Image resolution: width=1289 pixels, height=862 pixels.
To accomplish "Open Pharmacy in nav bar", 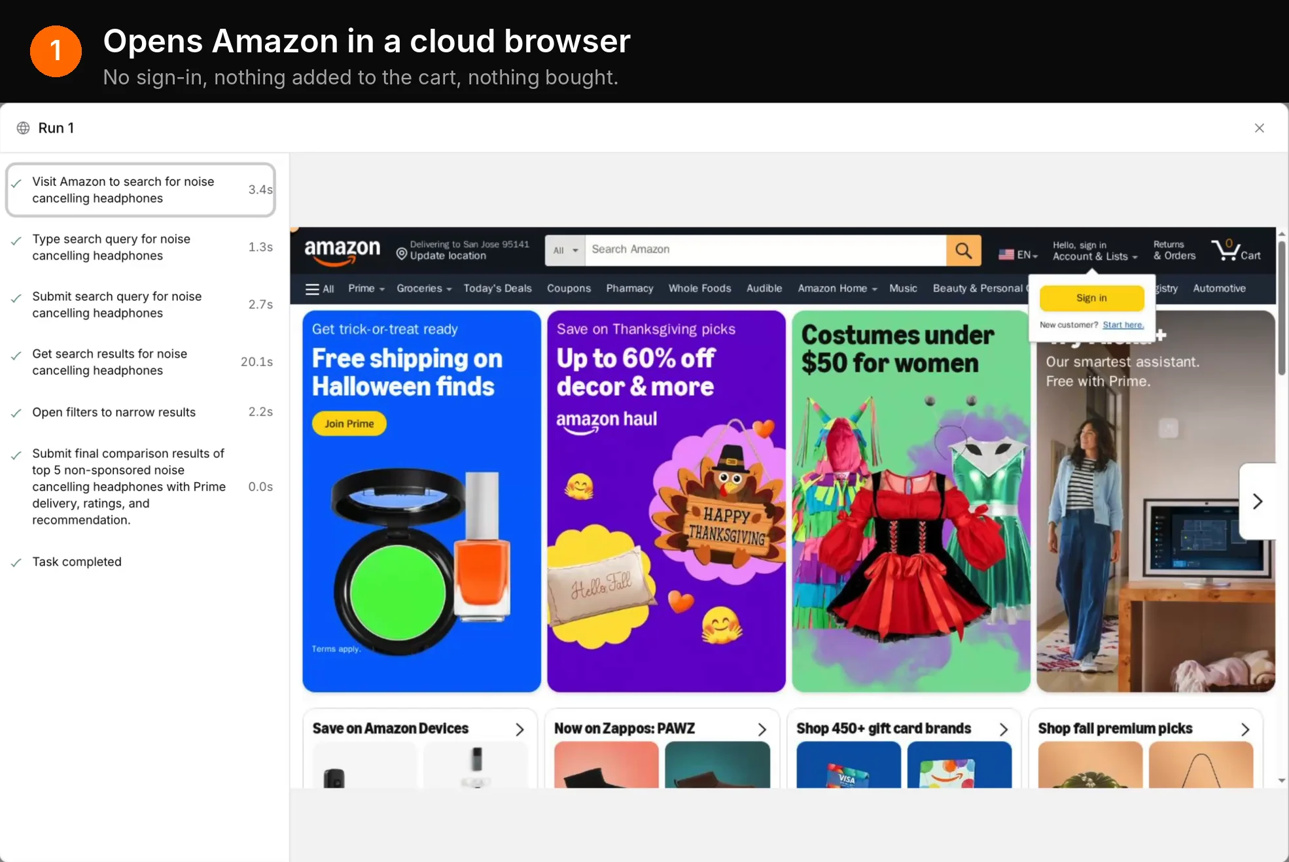I will 629,288.
